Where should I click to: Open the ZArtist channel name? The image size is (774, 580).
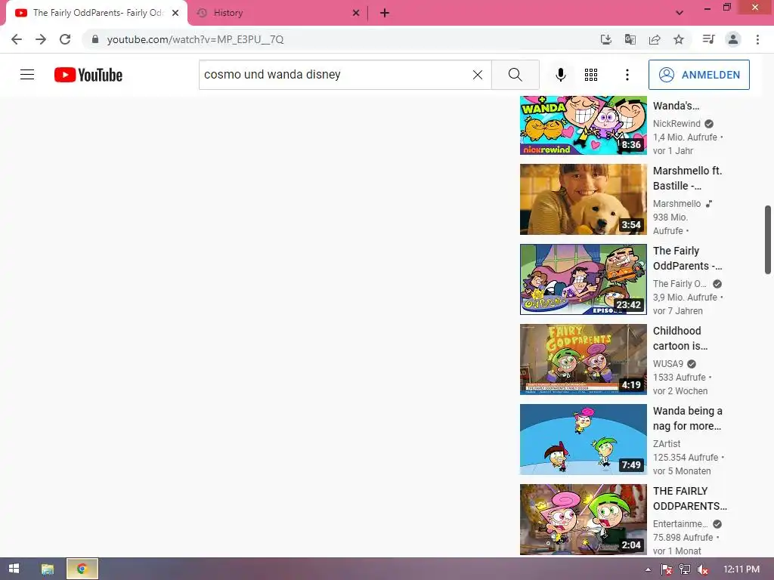(667, 443)
